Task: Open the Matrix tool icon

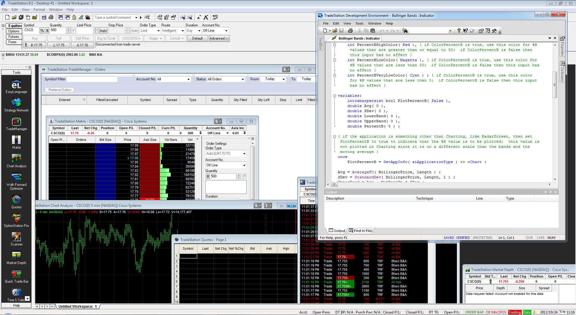Action: coord(16,142)
